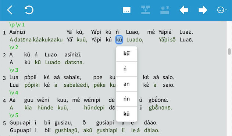The height and width of the screenshot is (136, 232).
Task: Open the ellipsis box toolbar icon
Action: tap(126, 10)
